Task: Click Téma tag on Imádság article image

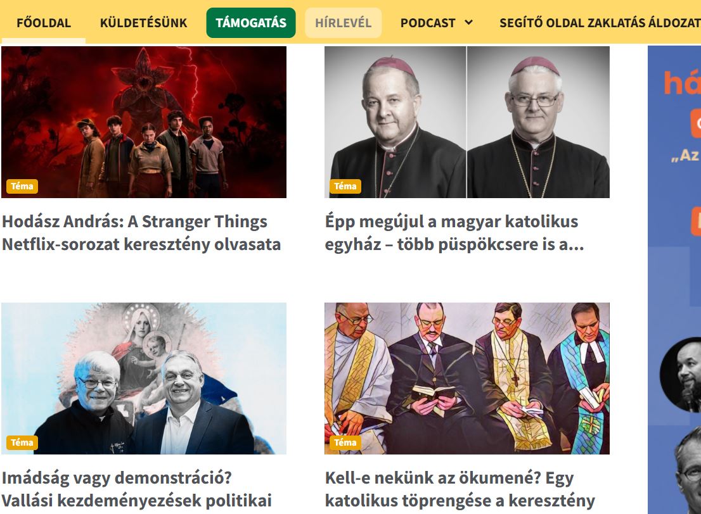Action: [x=22, y=442]
